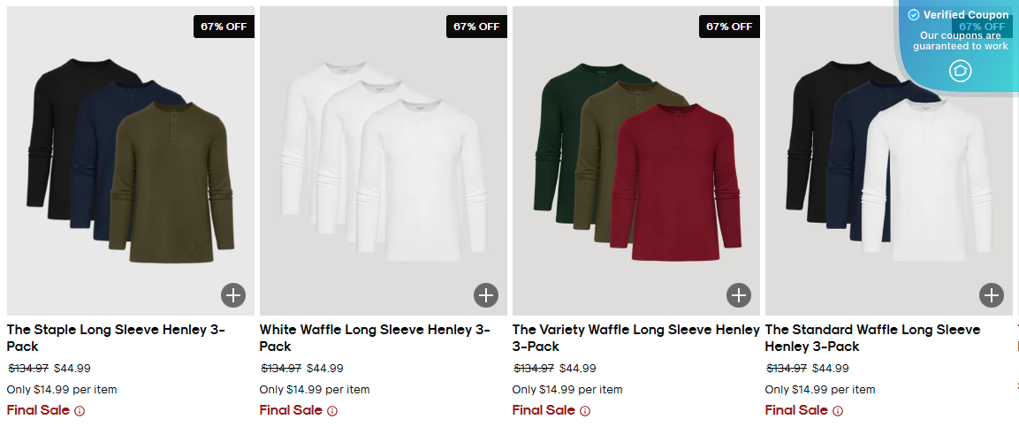Click plus icon on Staple Henley 3-Pack
Viewport: 1019px width, 427px height.
(x=233, y=295)
